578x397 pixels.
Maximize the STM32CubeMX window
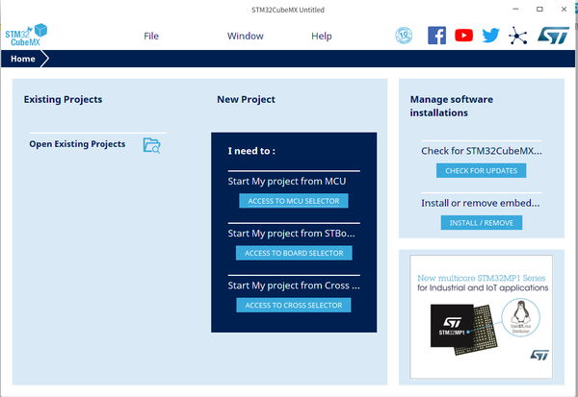pyautogui.click(x=539, y=10)
